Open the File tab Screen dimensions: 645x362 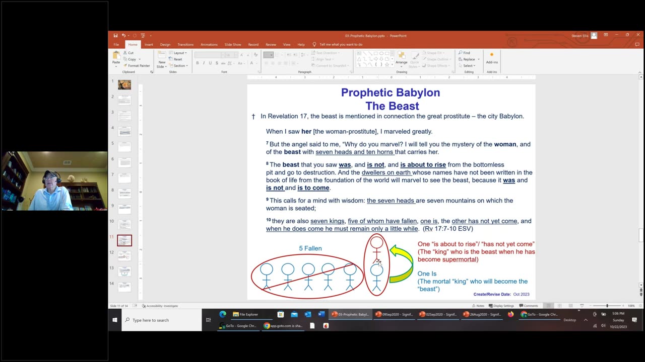116,44
